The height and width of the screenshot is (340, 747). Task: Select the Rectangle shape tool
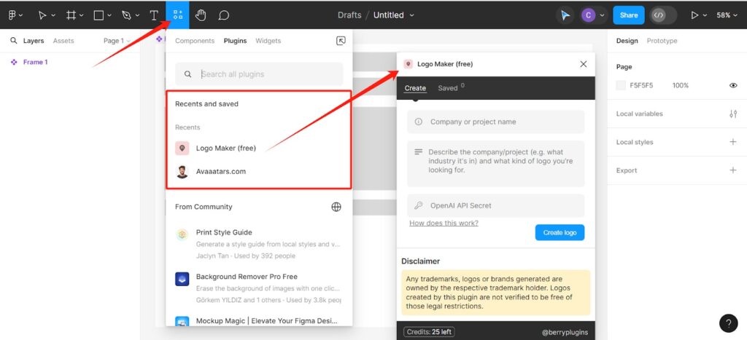(x=98, y=15)
